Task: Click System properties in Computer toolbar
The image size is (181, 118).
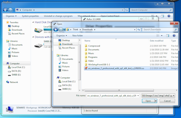Action: pos(30,16)
